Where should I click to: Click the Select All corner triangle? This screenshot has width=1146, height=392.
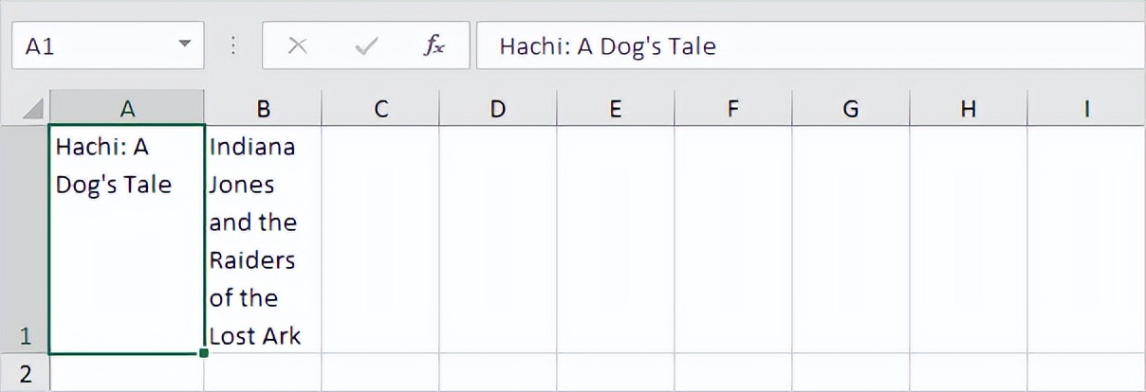point(32,110)
